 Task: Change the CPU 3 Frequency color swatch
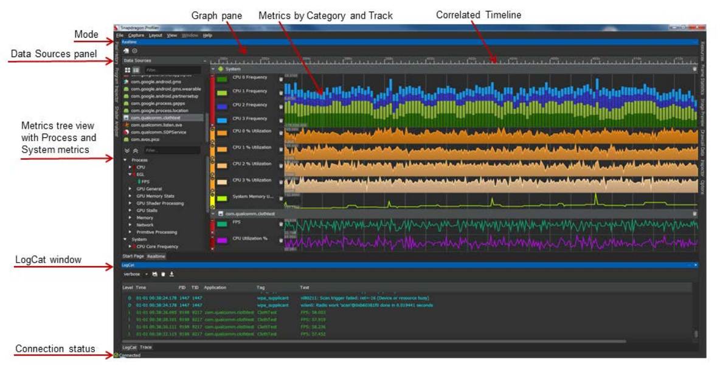coord(222,121)
